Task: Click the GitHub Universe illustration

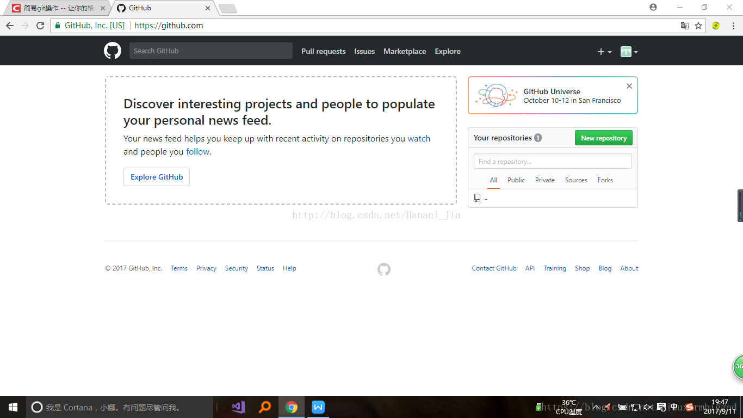Action: [495, 95]
